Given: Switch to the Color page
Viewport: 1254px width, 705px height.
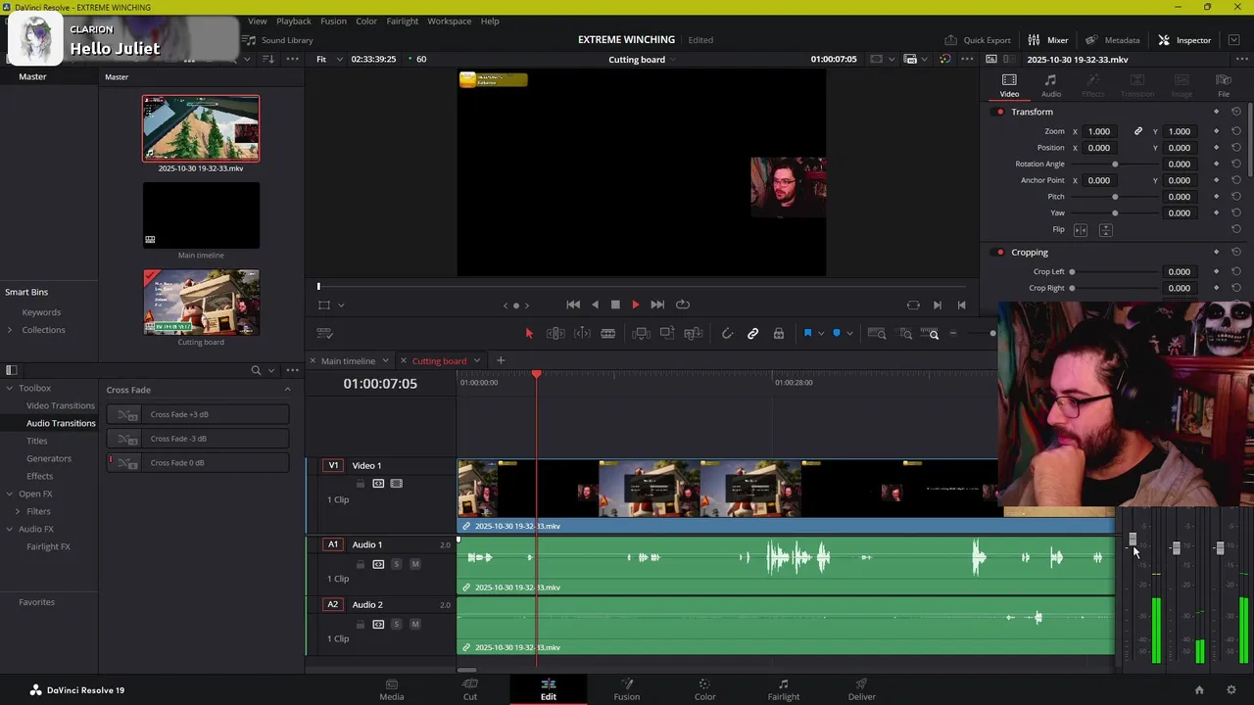Looking at the screenshot, I should pyautogui.click(x=704, y=689).
